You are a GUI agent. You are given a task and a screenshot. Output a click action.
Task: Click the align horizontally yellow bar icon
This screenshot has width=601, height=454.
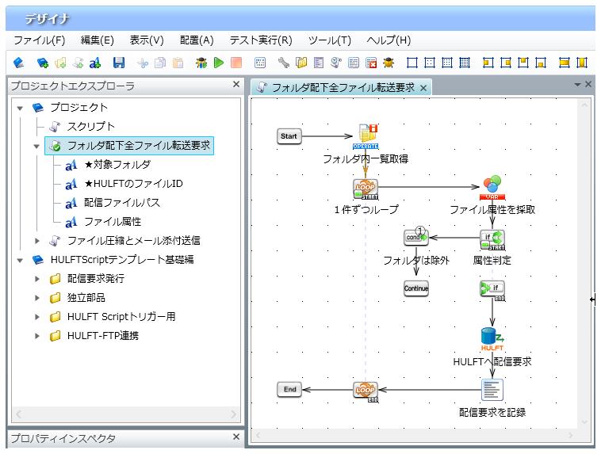pos(565,63)
